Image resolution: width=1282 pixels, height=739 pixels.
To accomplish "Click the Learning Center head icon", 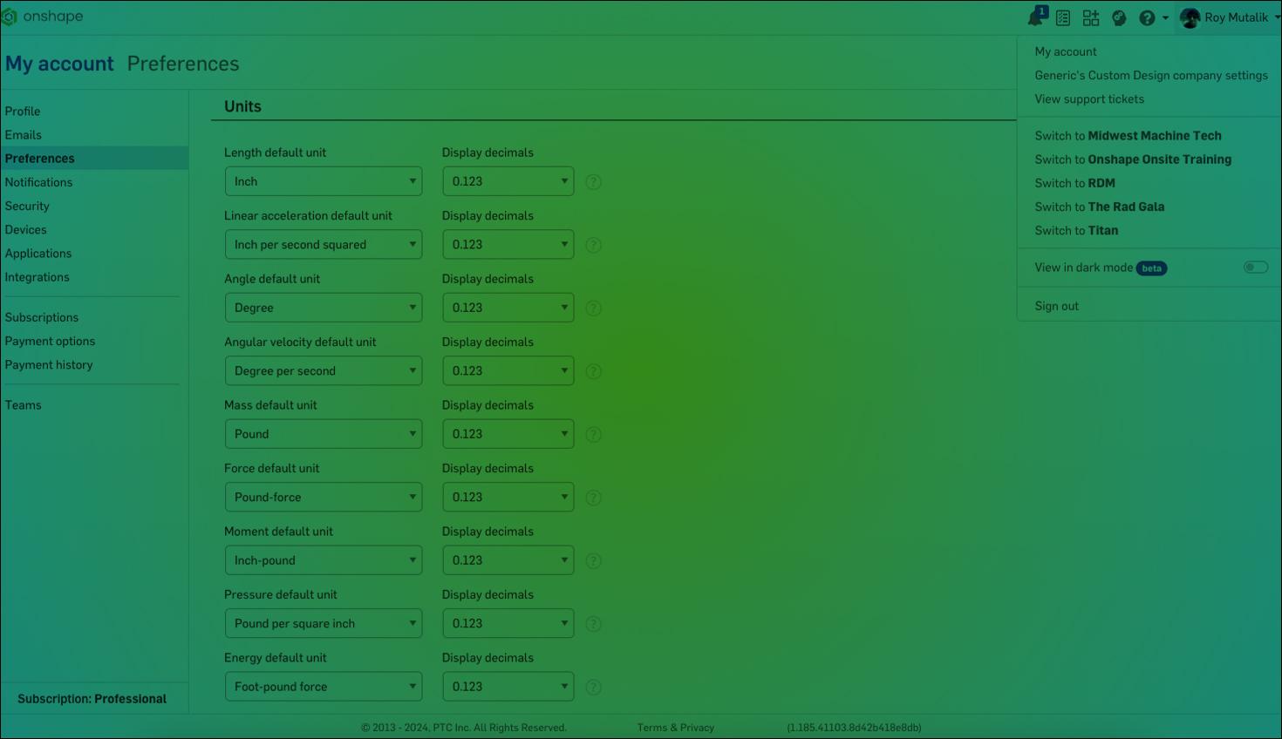I will (1119, 17).
